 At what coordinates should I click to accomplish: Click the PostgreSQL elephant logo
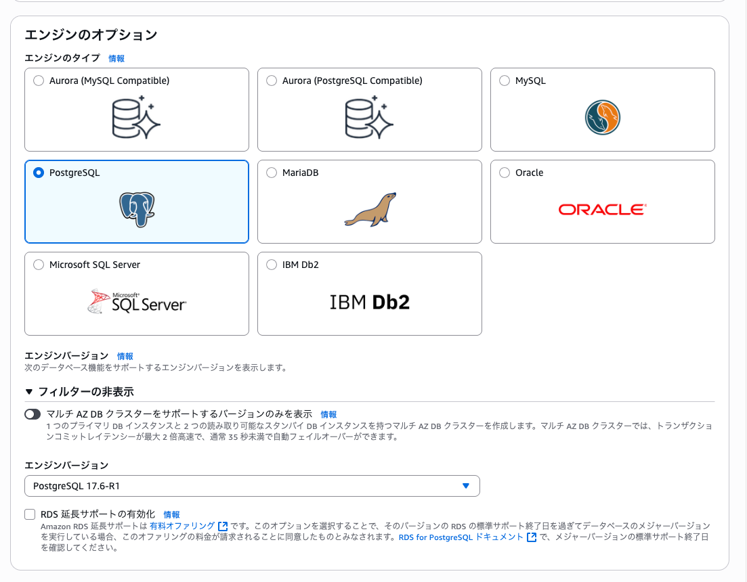137,209
